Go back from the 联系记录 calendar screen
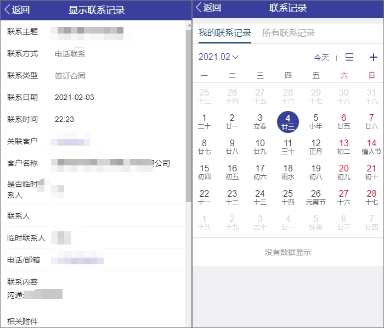384x328 pixels. 208,8
